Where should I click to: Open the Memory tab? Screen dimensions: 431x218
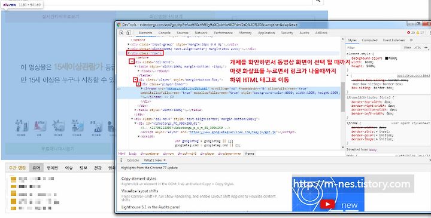245,33
